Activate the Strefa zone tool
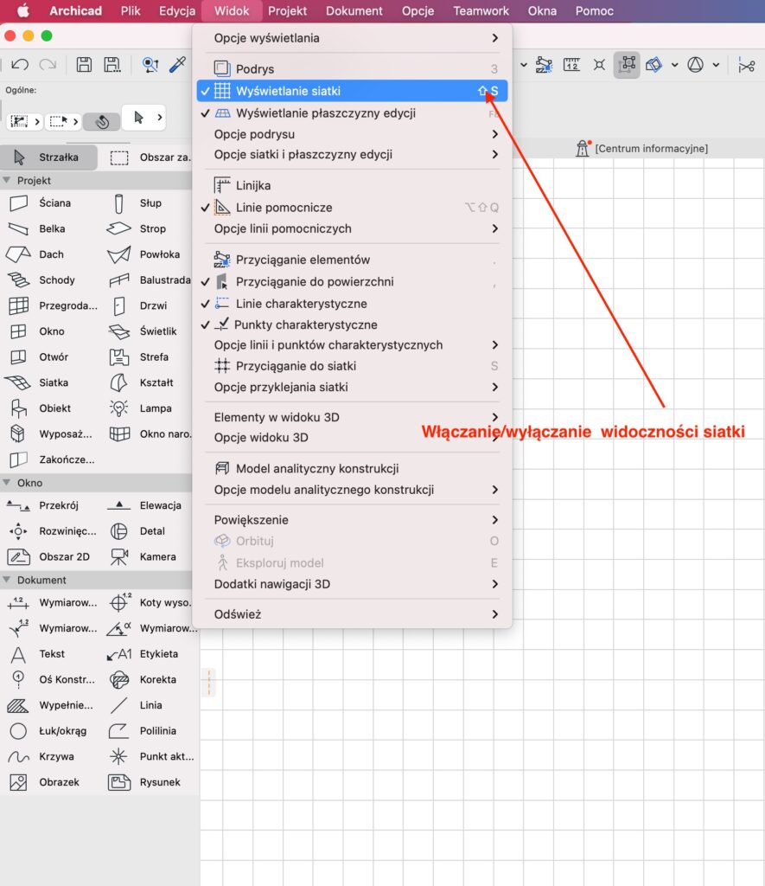765x886 pixels. [x=138, y=357]
